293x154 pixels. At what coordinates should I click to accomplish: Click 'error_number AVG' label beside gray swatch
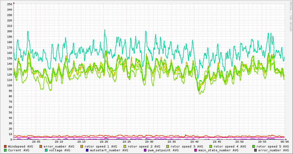coord(273,150)
